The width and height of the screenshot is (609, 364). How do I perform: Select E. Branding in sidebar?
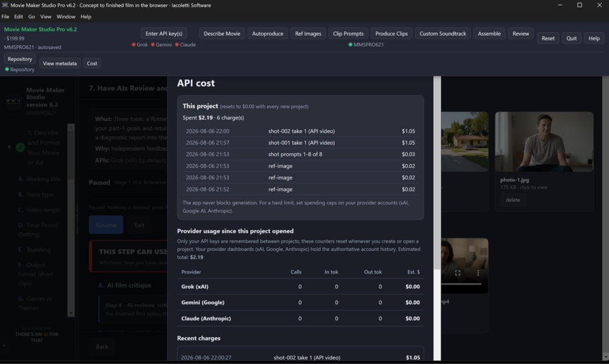point(34,250)
